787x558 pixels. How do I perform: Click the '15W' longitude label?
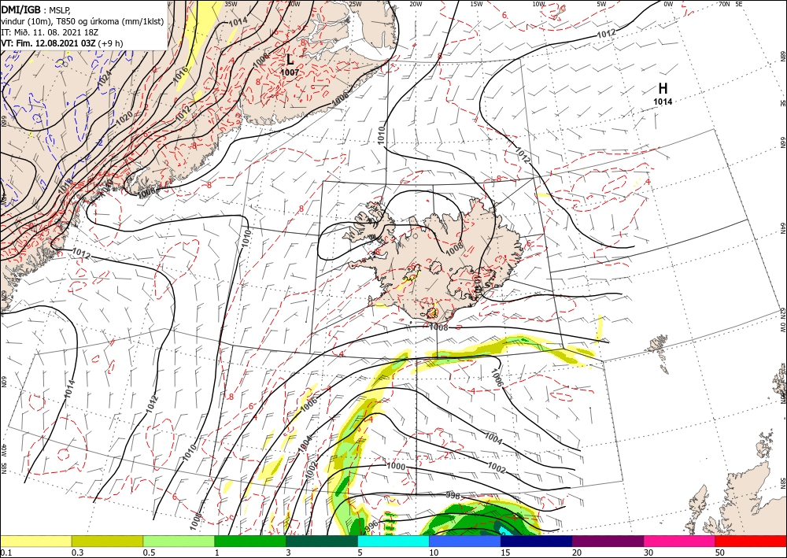(x=476, y=4)
